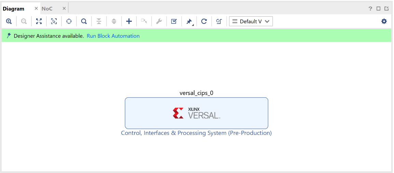Click the Run Block Automation link

pos(113,36)
